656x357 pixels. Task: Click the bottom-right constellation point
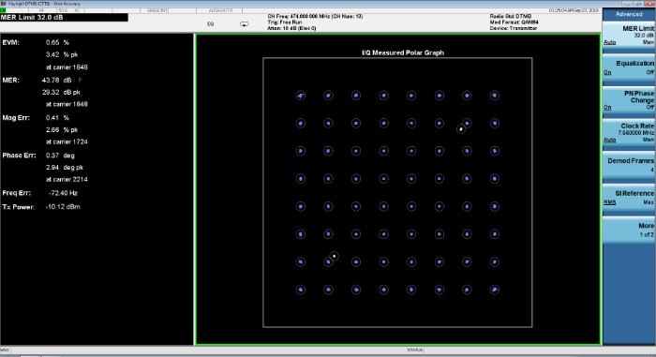(x=495, y=290)
